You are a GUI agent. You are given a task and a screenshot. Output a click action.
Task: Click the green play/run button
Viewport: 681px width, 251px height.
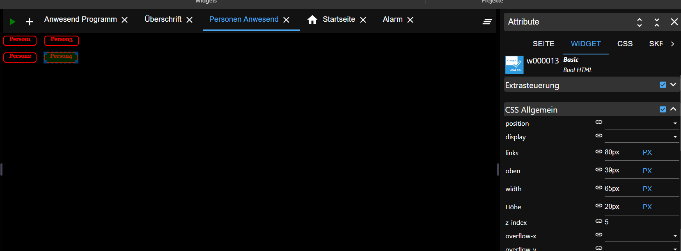pyautogui.click(x=12, y=22)
